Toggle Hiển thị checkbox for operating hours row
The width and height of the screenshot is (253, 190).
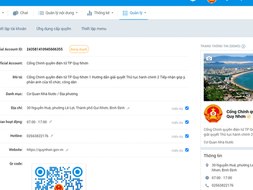(187, 122)
